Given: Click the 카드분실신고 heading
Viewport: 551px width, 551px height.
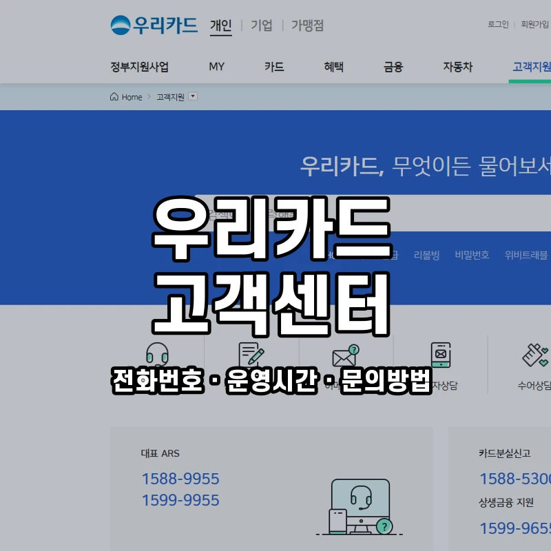Looking at the screenshot, I should (505, 453).
